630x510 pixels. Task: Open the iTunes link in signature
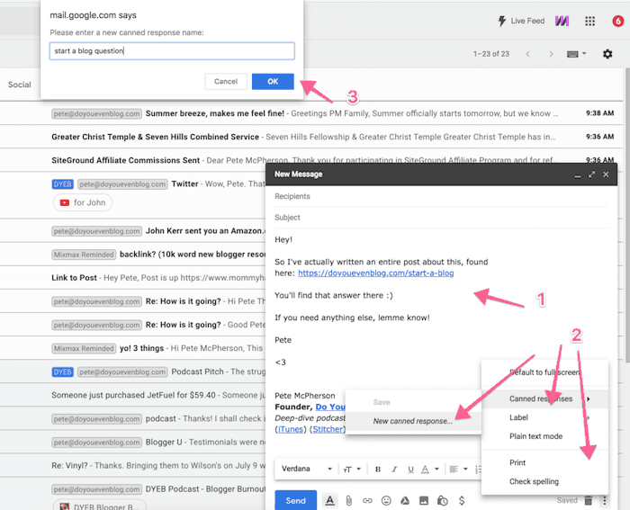tap(291, 429)
